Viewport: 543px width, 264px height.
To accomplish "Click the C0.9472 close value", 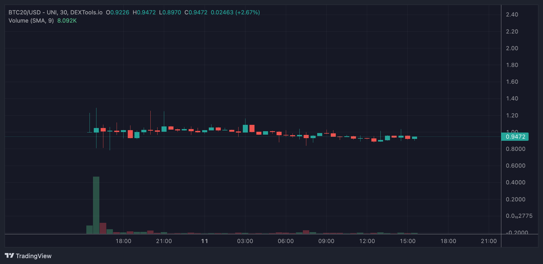I will coord(196,12).
